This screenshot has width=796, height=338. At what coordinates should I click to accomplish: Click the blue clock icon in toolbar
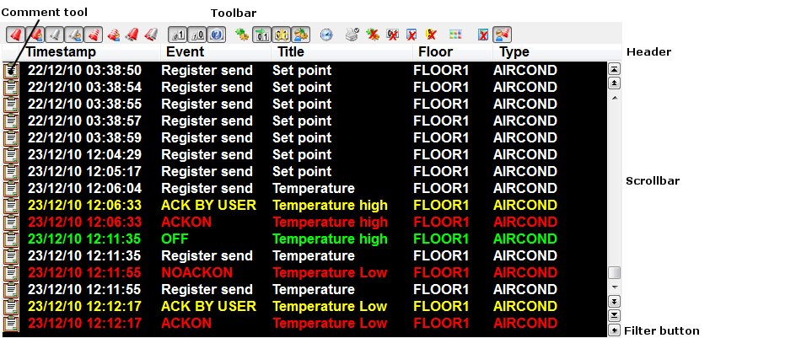326,35
